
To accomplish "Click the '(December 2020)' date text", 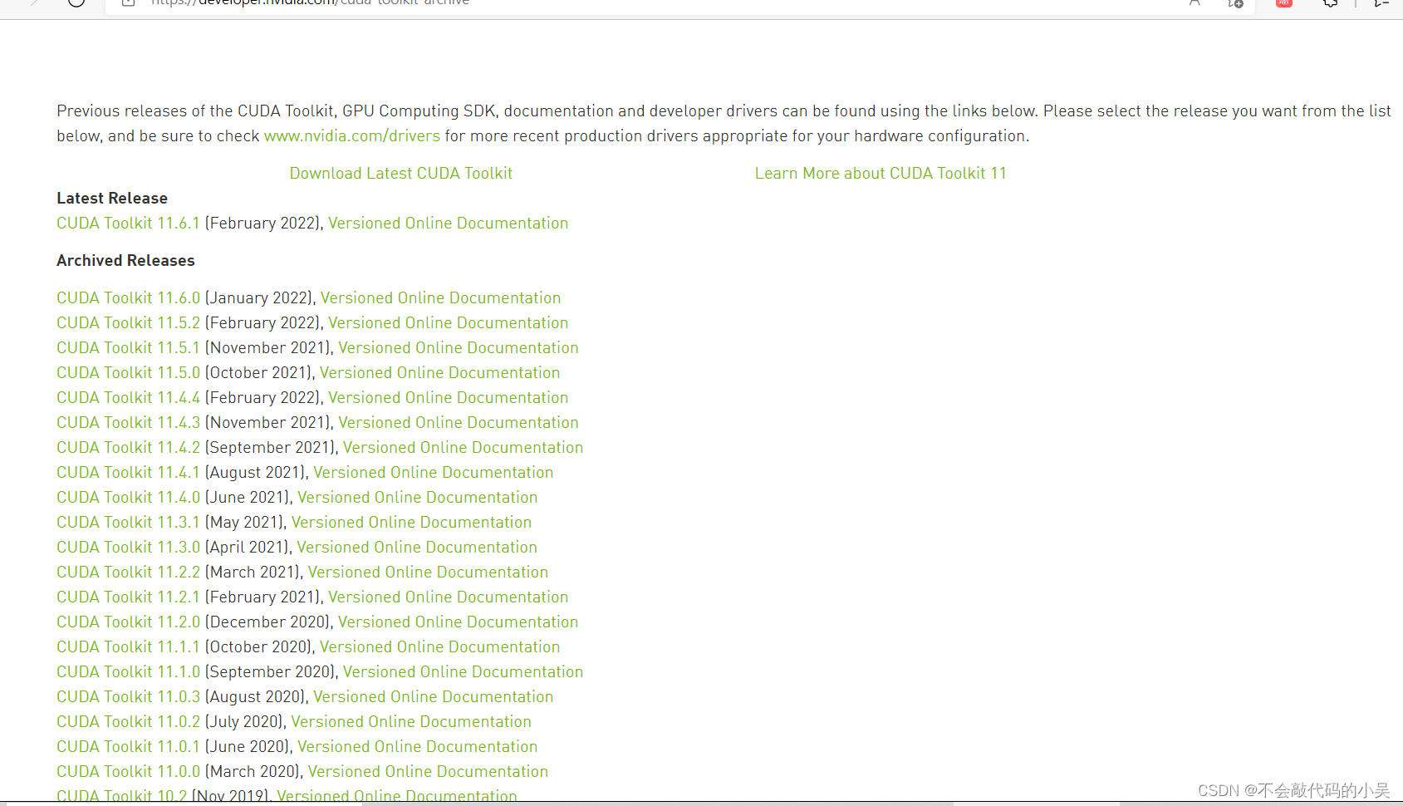I will [x=268, y=622].
